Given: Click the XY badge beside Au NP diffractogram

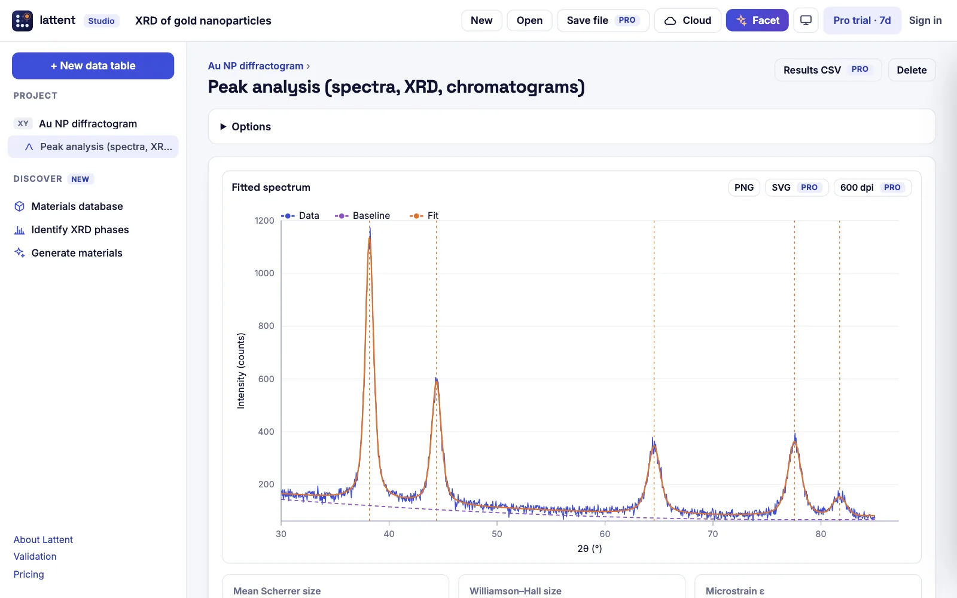Looking at the screenshot, I should [x=23, y=124].
